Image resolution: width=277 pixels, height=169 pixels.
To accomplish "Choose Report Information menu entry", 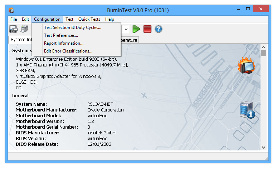I will click(x=76, y=43).
